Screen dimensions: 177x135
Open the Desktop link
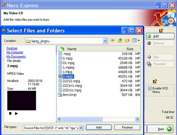(12, 48)
